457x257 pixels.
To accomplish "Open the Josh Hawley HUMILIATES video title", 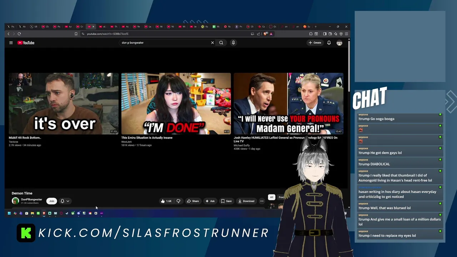I will [x=286, y=139].
